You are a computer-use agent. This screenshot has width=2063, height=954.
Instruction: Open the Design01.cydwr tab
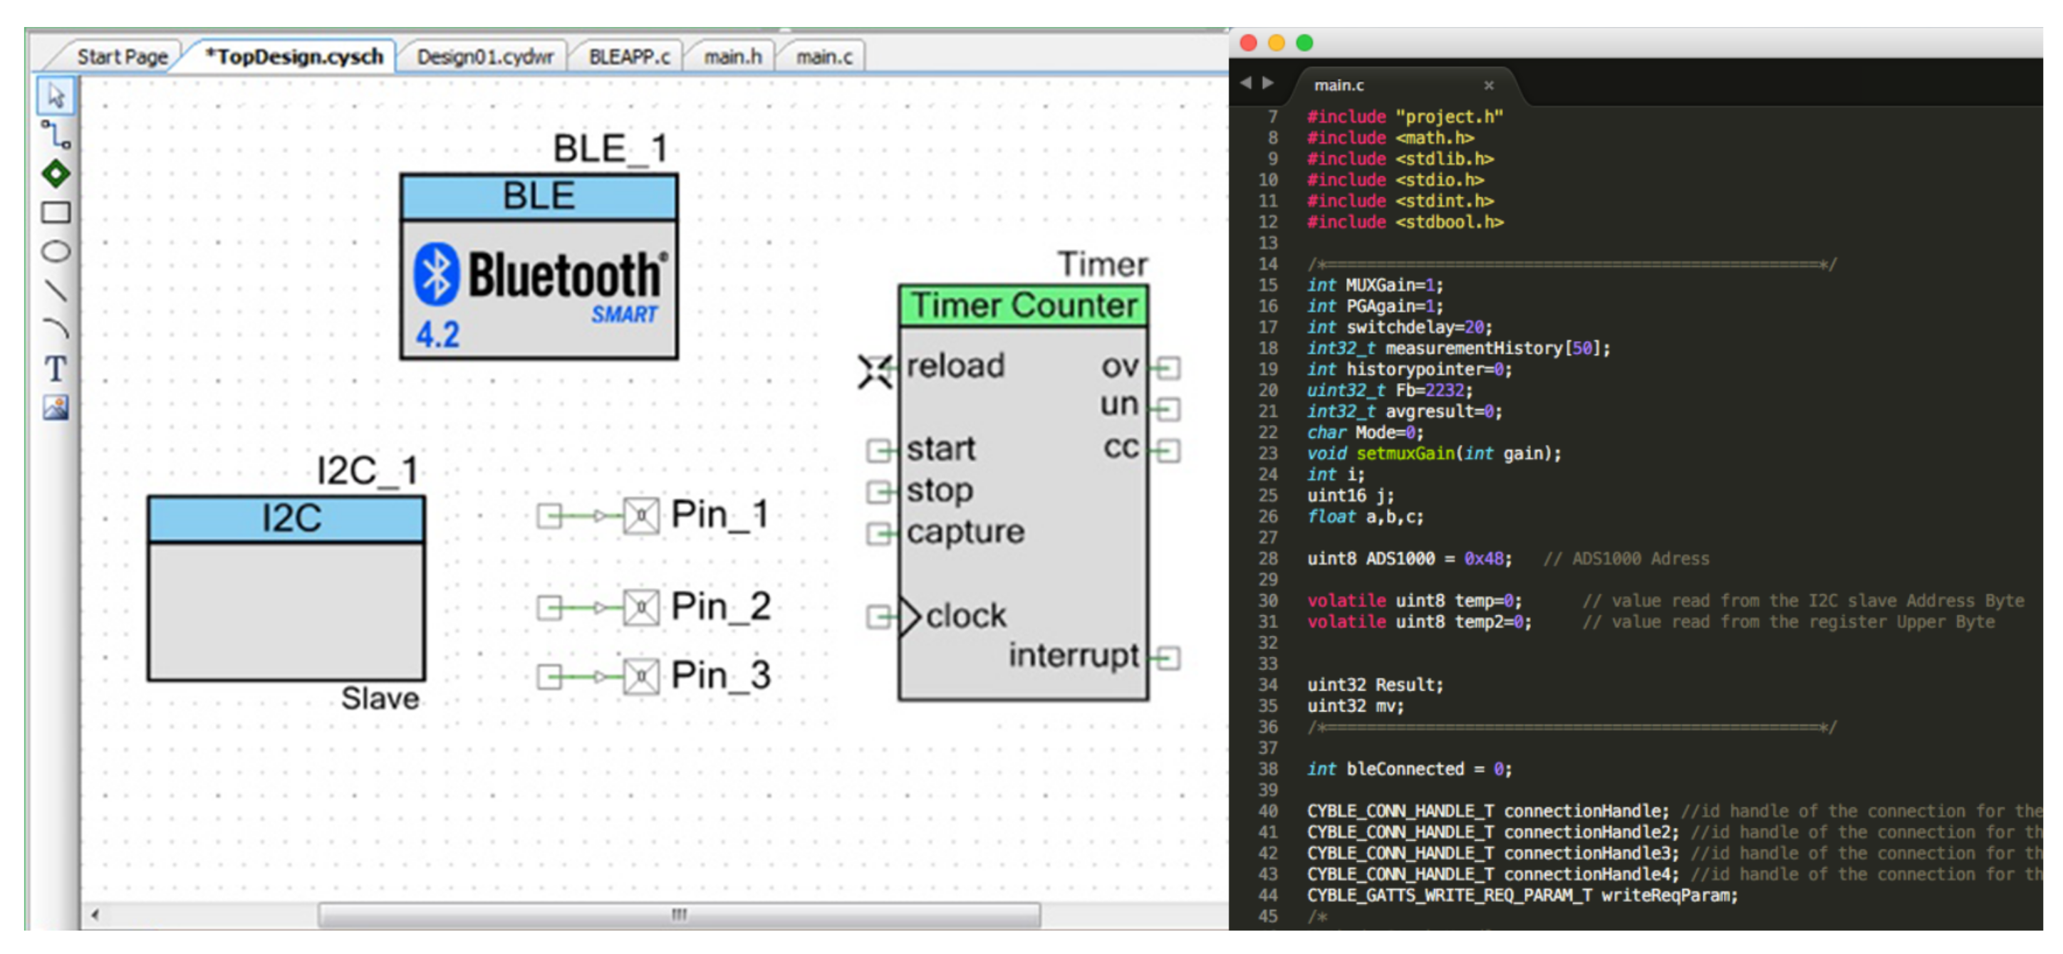click(484, 57)
